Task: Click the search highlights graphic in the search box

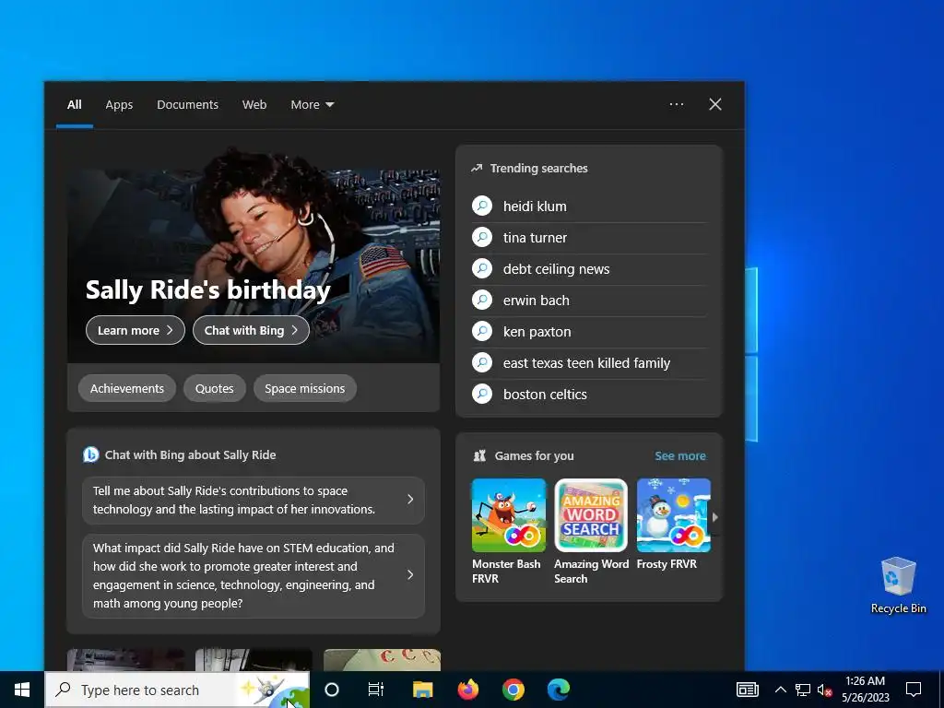Action: coord(275,690)
